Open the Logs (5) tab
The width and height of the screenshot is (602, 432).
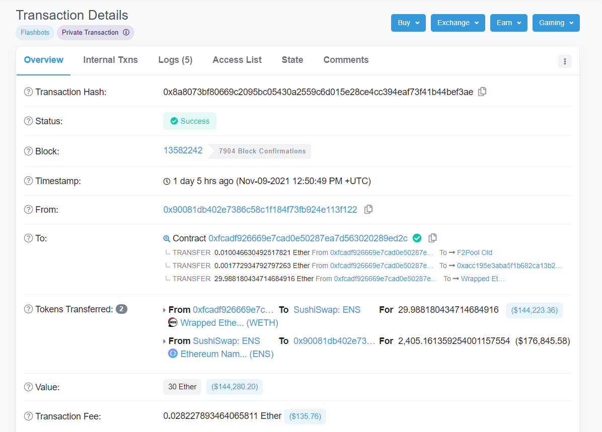[x=176, y=60]
